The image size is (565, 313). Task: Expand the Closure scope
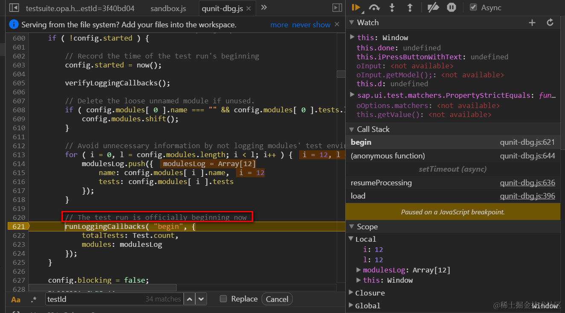coord(351,293)
